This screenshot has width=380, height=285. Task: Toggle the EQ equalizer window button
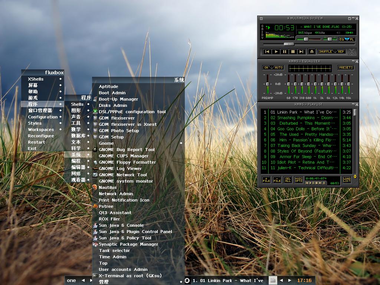click(342, 39)
